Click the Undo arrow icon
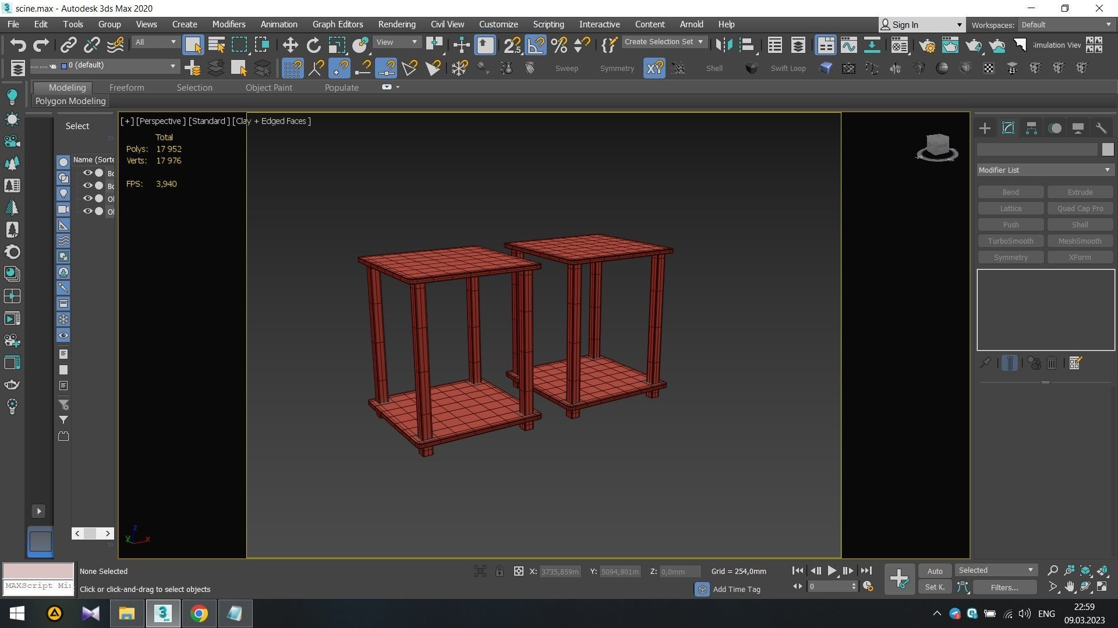Viewport: 1118px width, 628px height. point(17,45)
